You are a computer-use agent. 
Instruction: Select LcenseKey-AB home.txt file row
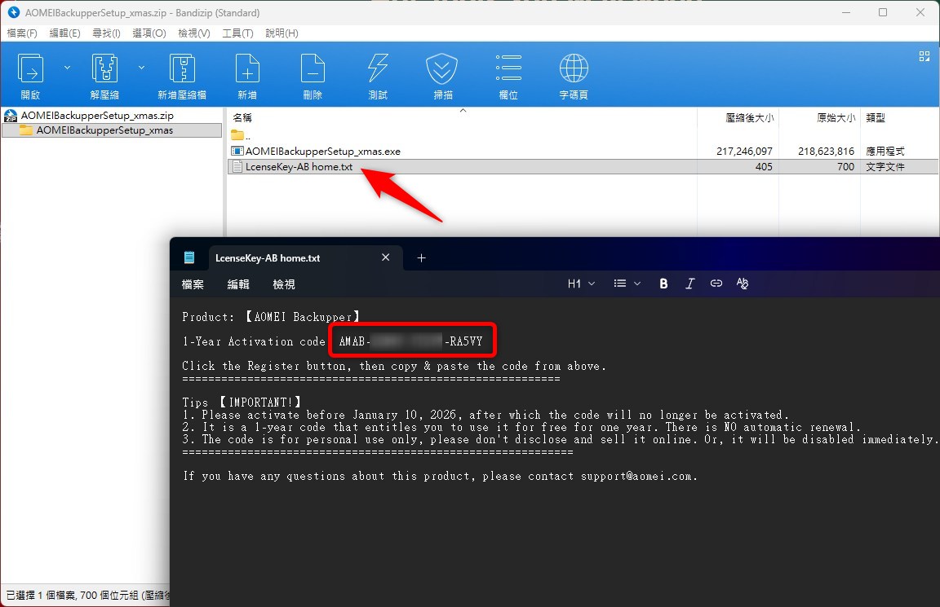(x=583, y=167)
